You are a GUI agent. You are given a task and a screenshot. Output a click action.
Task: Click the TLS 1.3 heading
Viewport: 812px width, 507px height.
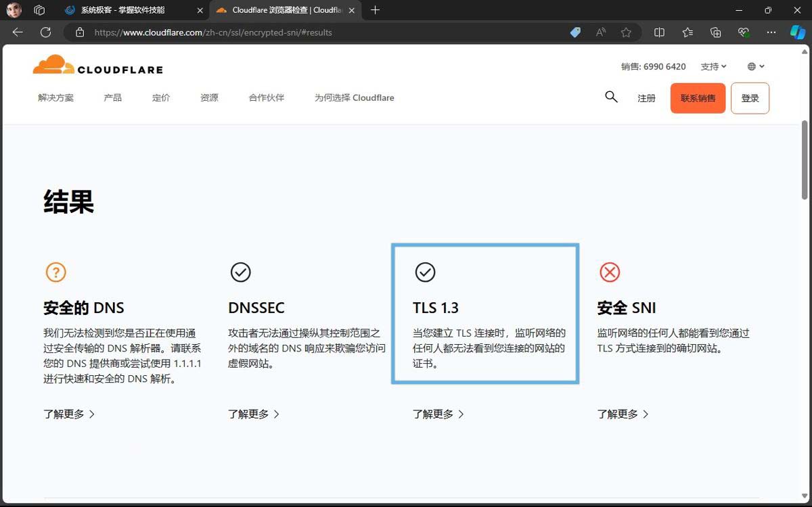436,308
